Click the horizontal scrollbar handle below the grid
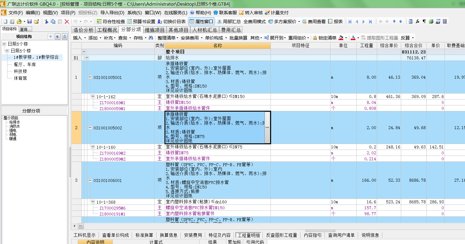 click(81, 226)
